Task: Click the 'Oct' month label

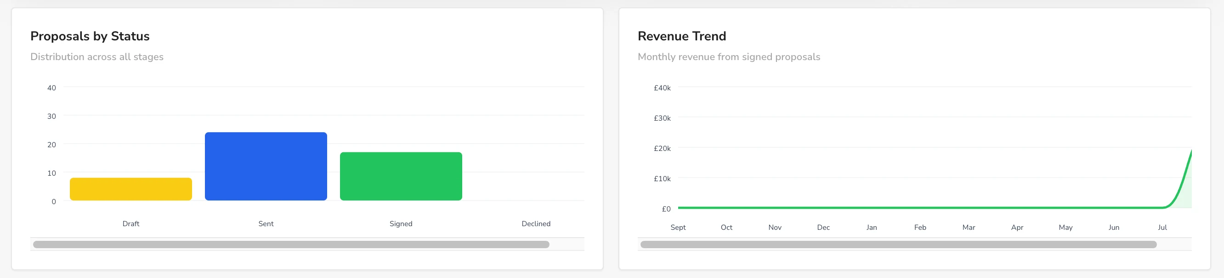Action: click(x=726, y=227)
